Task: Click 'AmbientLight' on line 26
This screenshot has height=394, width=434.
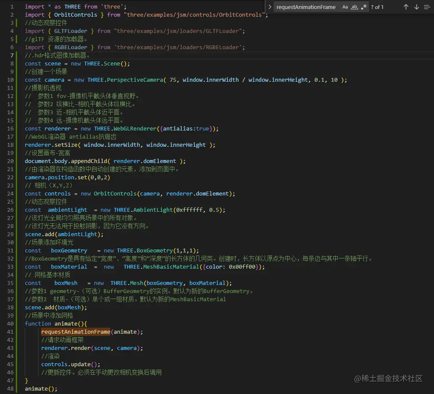Action: pos(153,210)
